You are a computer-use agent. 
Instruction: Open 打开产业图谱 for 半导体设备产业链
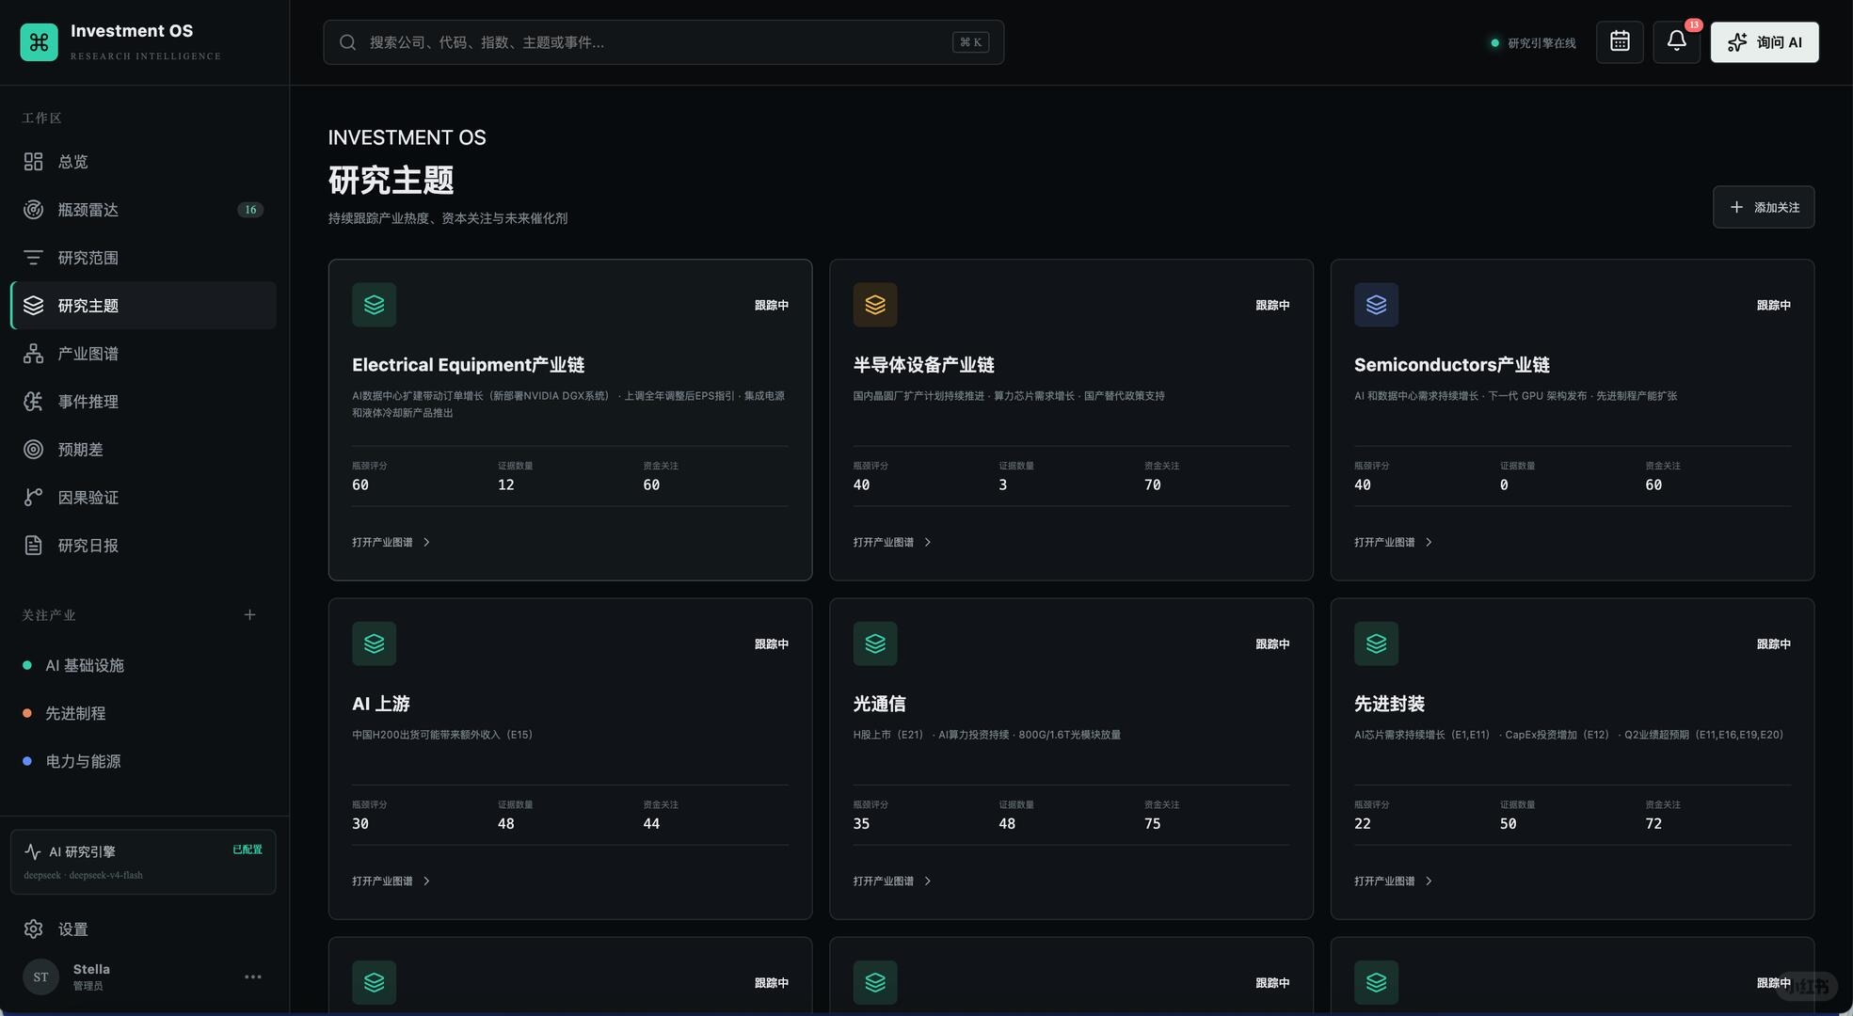click(893, 543)
